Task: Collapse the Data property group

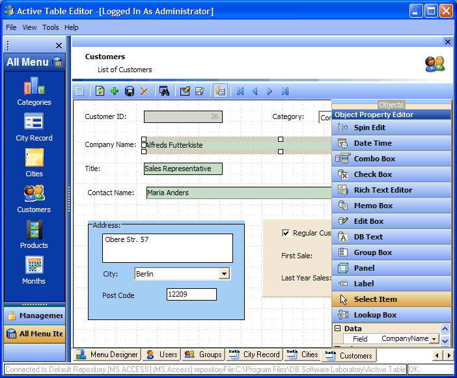Action: click(x=337, y=329)
